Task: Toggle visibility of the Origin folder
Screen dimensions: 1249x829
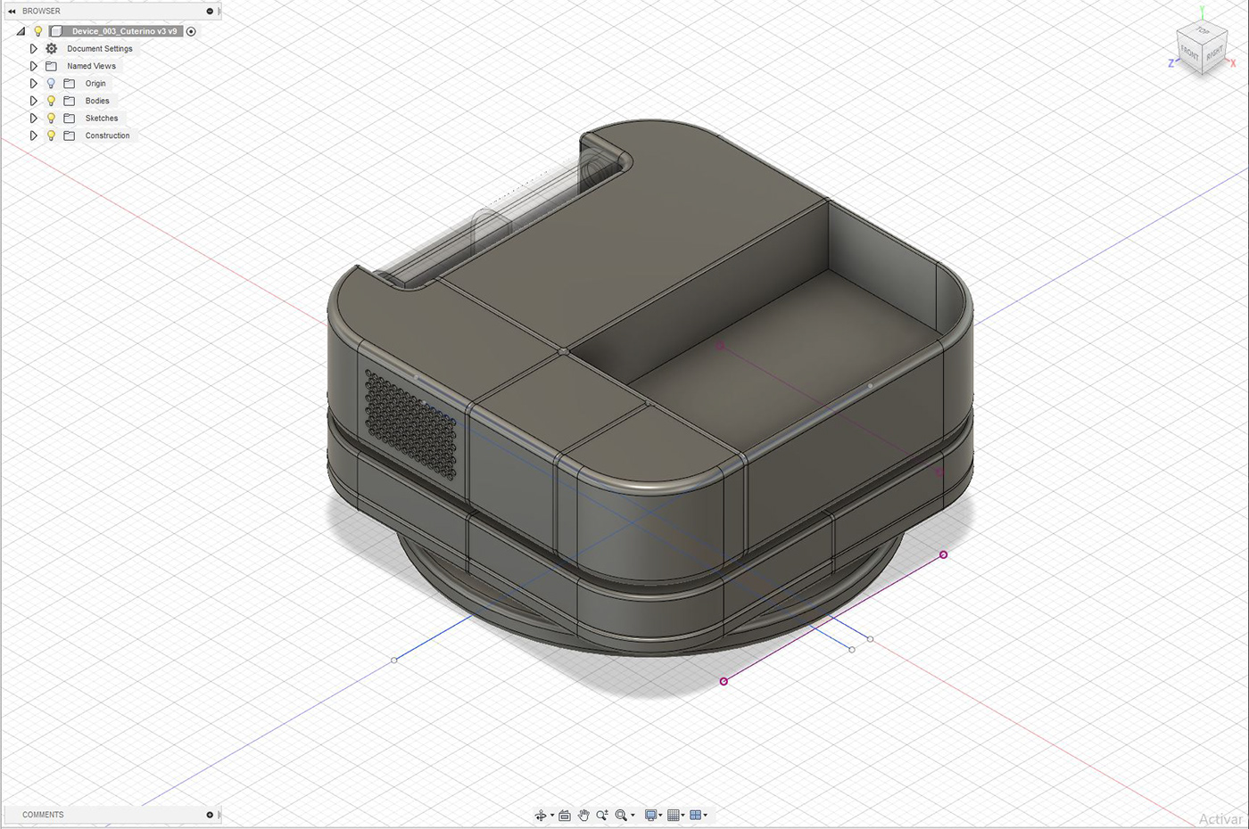Action: [x=50, y=83]
